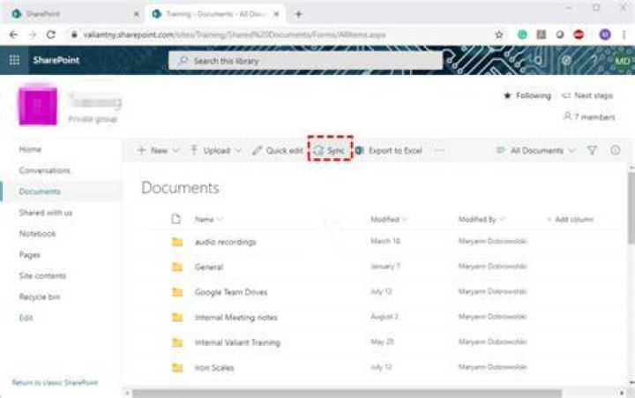Image resolution: width=635 pixels, height=398 pixels.
Task: Open the Internal Meeting notes folder
Action: [x=236, y=318]
